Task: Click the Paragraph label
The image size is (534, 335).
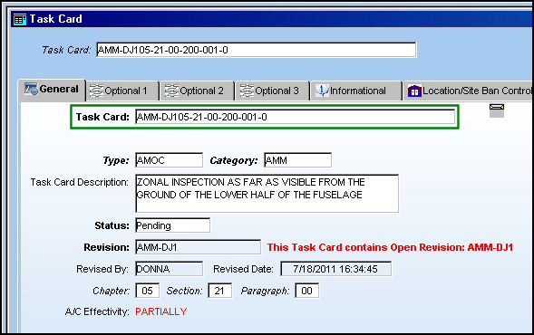Action: (265, 292)
